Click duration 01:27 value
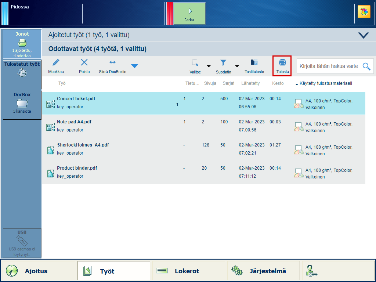 click(x=275, y=145)
